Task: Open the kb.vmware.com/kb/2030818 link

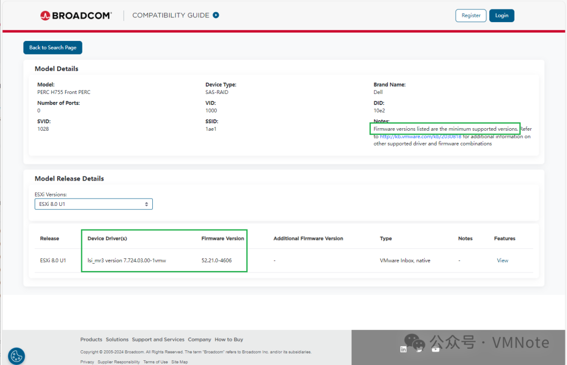Action: (x=420, y=137)
